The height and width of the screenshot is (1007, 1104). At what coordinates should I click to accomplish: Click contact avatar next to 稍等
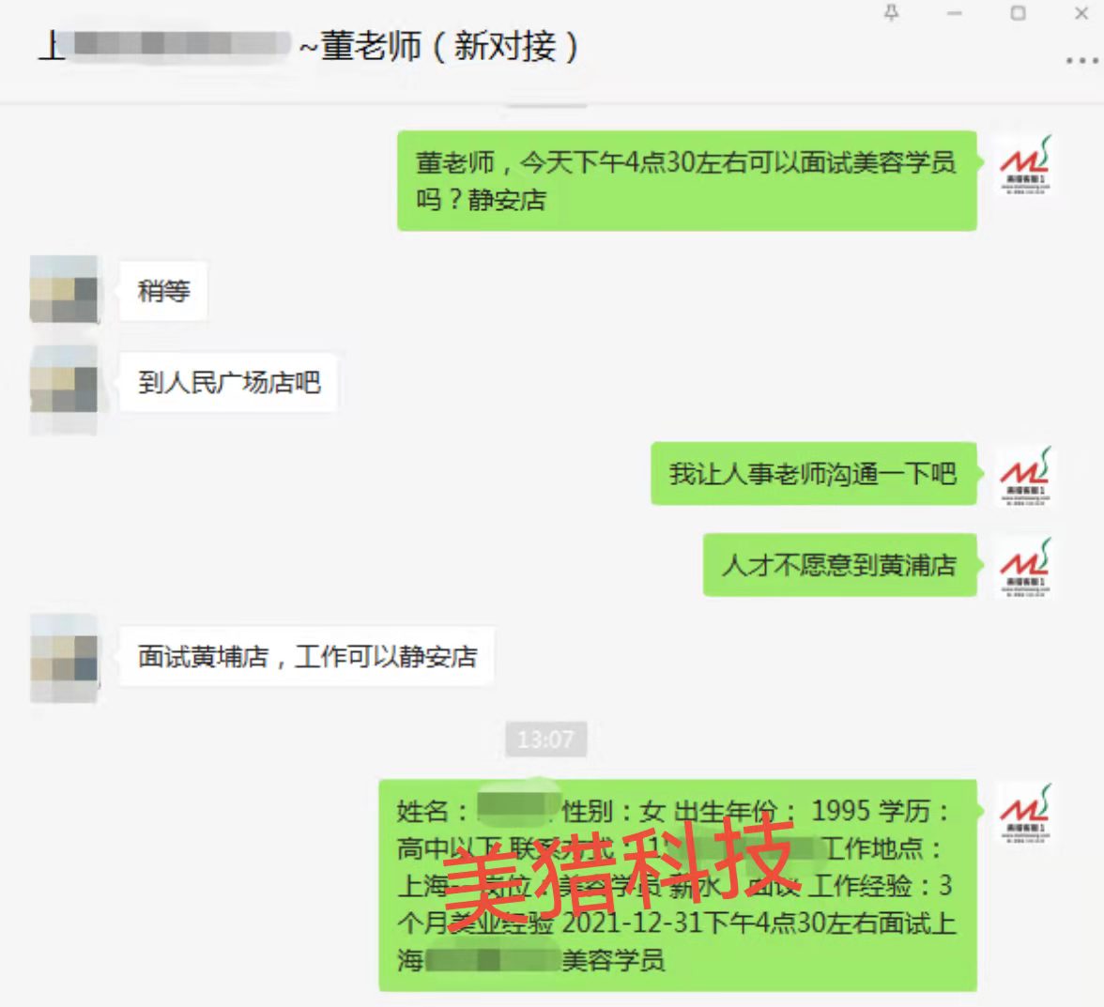pyautogui.click(x=64, y=289)
